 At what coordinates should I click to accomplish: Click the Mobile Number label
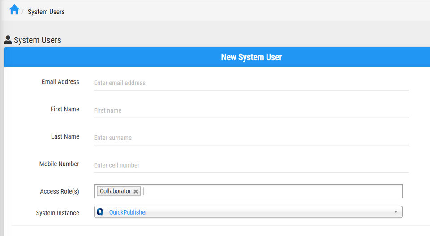(59, 164)
